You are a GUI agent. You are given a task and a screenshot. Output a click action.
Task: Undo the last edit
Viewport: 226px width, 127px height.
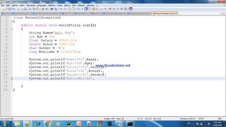(43, 9)
